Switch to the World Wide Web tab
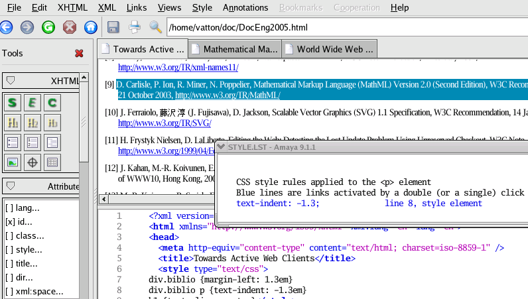 [329, 49]
